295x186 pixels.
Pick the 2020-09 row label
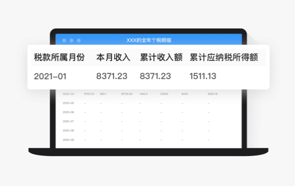pyautogui.click(x=68, y=140)
